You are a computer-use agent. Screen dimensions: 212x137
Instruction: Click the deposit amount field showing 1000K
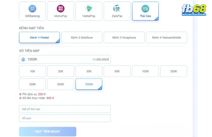pyautogui.click(x=65, y=59)
